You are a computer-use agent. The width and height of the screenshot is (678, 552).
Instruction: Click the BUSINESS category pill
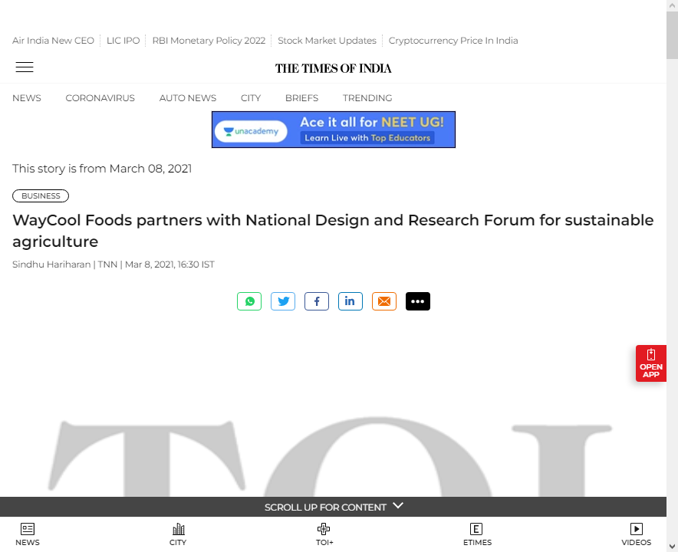(x=40, y=195)
